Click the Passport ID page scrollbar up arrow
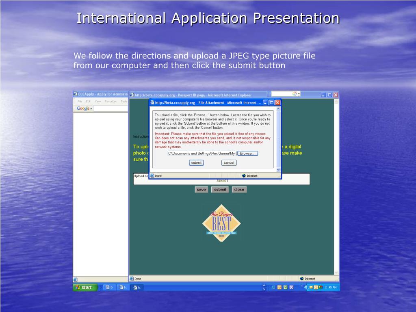The height and width of the screenshot is (312, 416). 336,102
